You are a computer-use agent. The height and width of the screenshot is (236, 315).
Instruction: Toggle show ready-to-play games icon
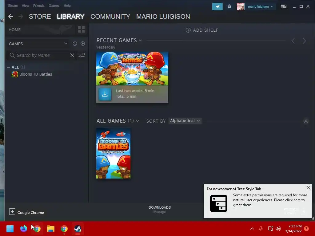(82, 44)
